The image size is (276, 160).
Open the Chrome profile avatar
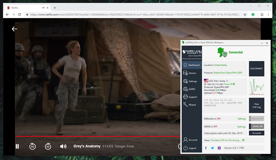pos(262,15)
